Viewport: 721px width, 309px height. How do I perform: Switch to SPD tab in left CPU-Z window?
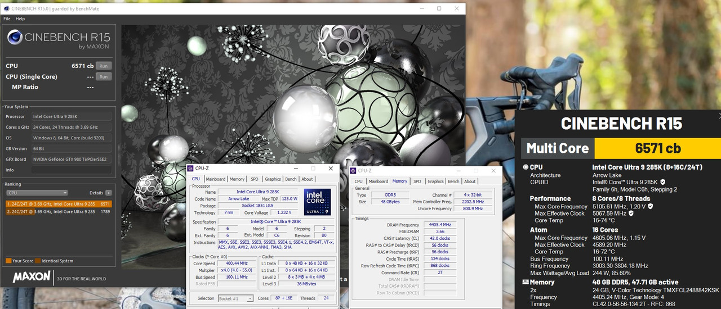255,179
